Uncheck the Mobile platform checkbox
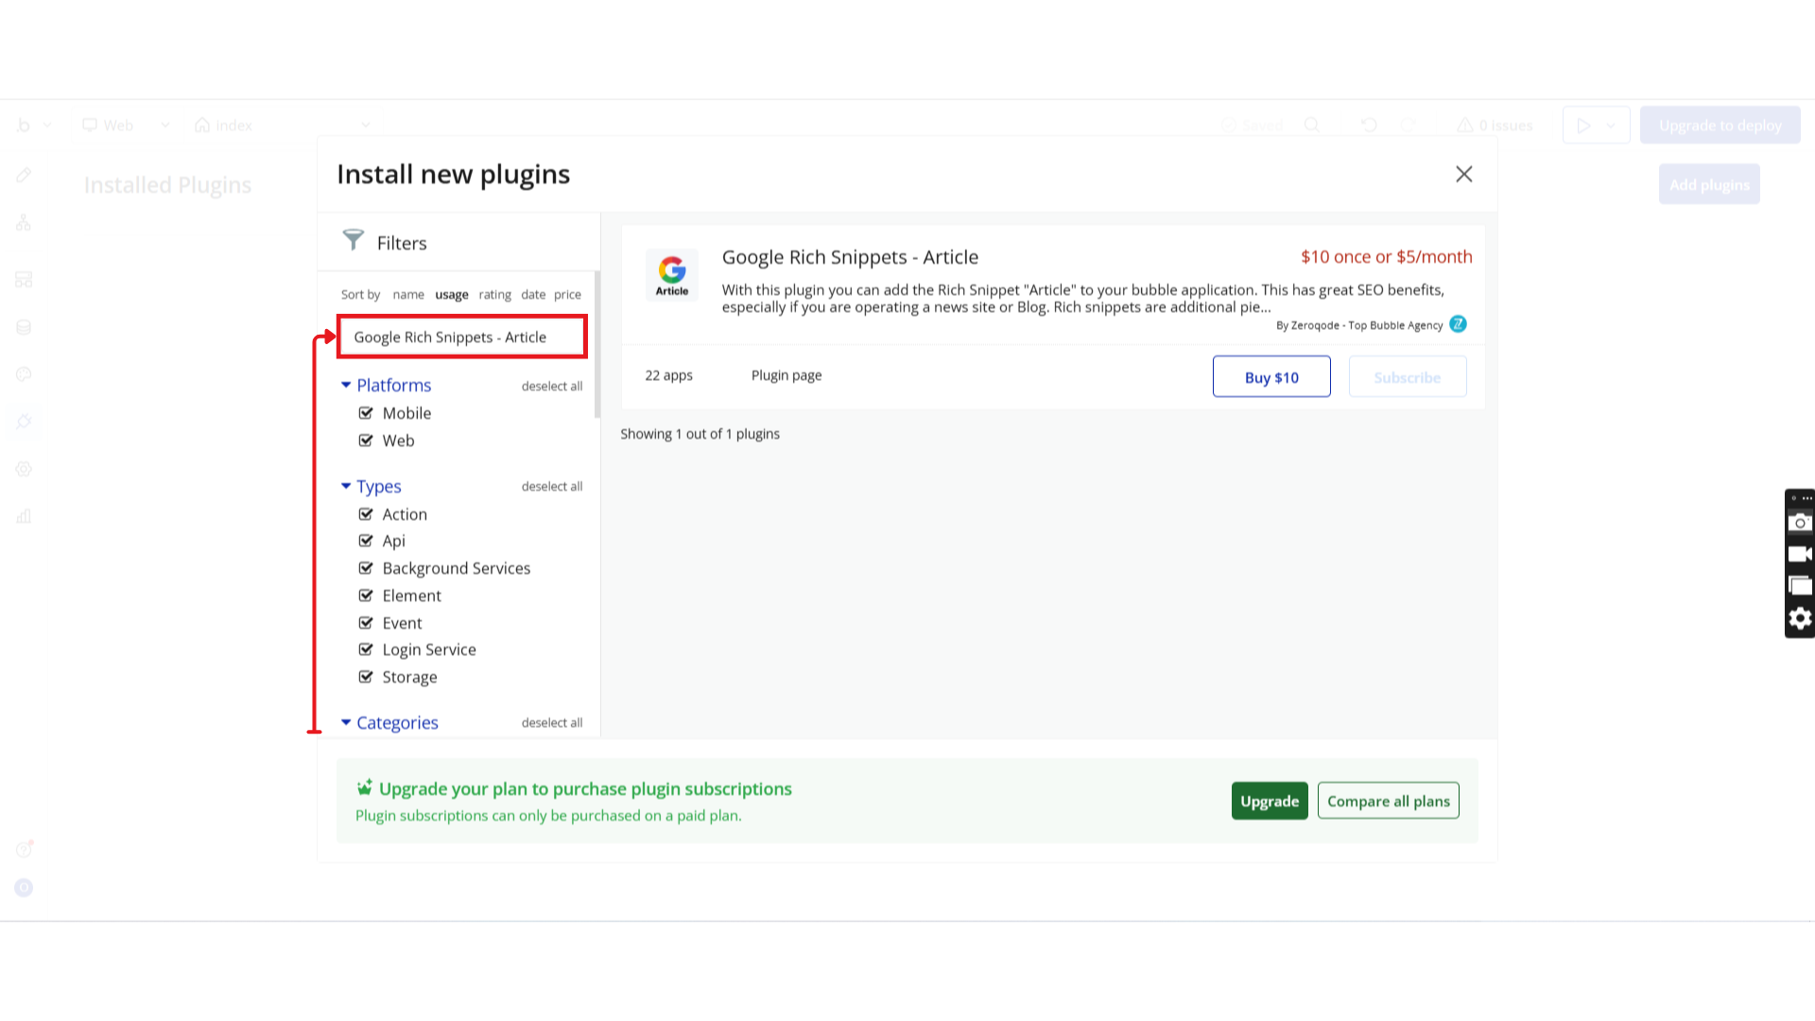Viewport: 1815px width, 1021px height. (x=366, y=413)
